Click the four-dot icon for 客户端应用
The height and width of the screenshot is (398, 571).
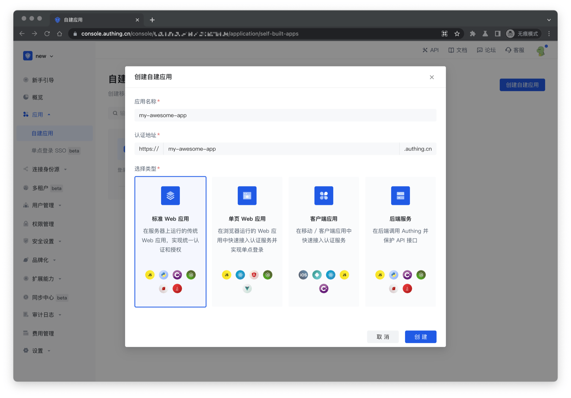(x=324, y=196)
